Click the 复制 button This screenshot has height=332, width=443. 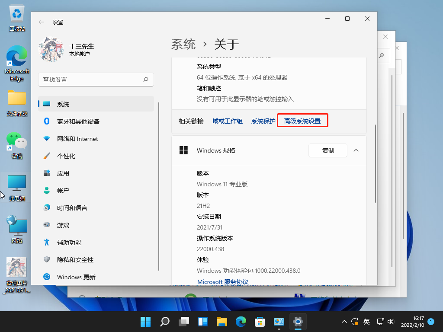pyautogui.click(x=328, y=150)
